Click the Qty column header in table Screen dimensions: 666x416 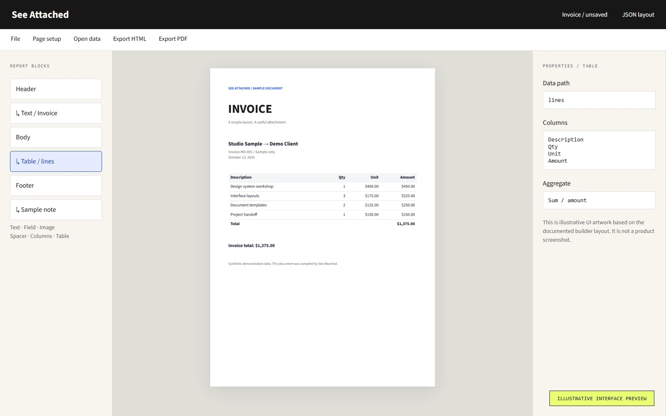pyautogui.click(x=342, y=177)
